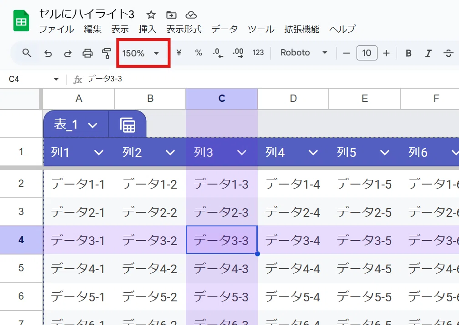Select row 2 header
Screen dimensions: 459x325
pyautogui.click(x=21, y=184)
